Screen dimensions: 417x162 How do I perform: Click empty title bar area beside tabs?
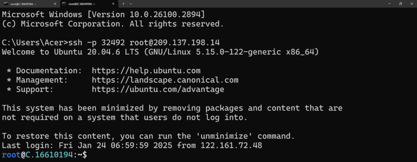coord(255,4)
